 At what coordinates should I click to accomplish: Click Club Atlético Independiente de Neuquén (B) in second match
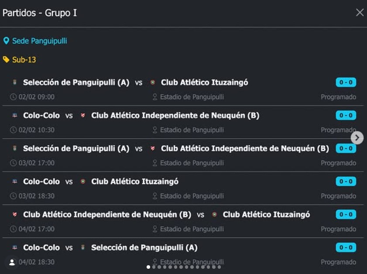(x=175, y=116)
